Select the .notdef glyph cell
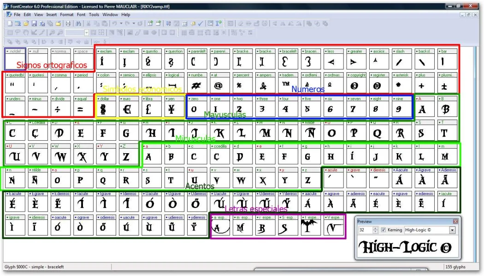Screen dimensions: 484x276 (15, 59)
